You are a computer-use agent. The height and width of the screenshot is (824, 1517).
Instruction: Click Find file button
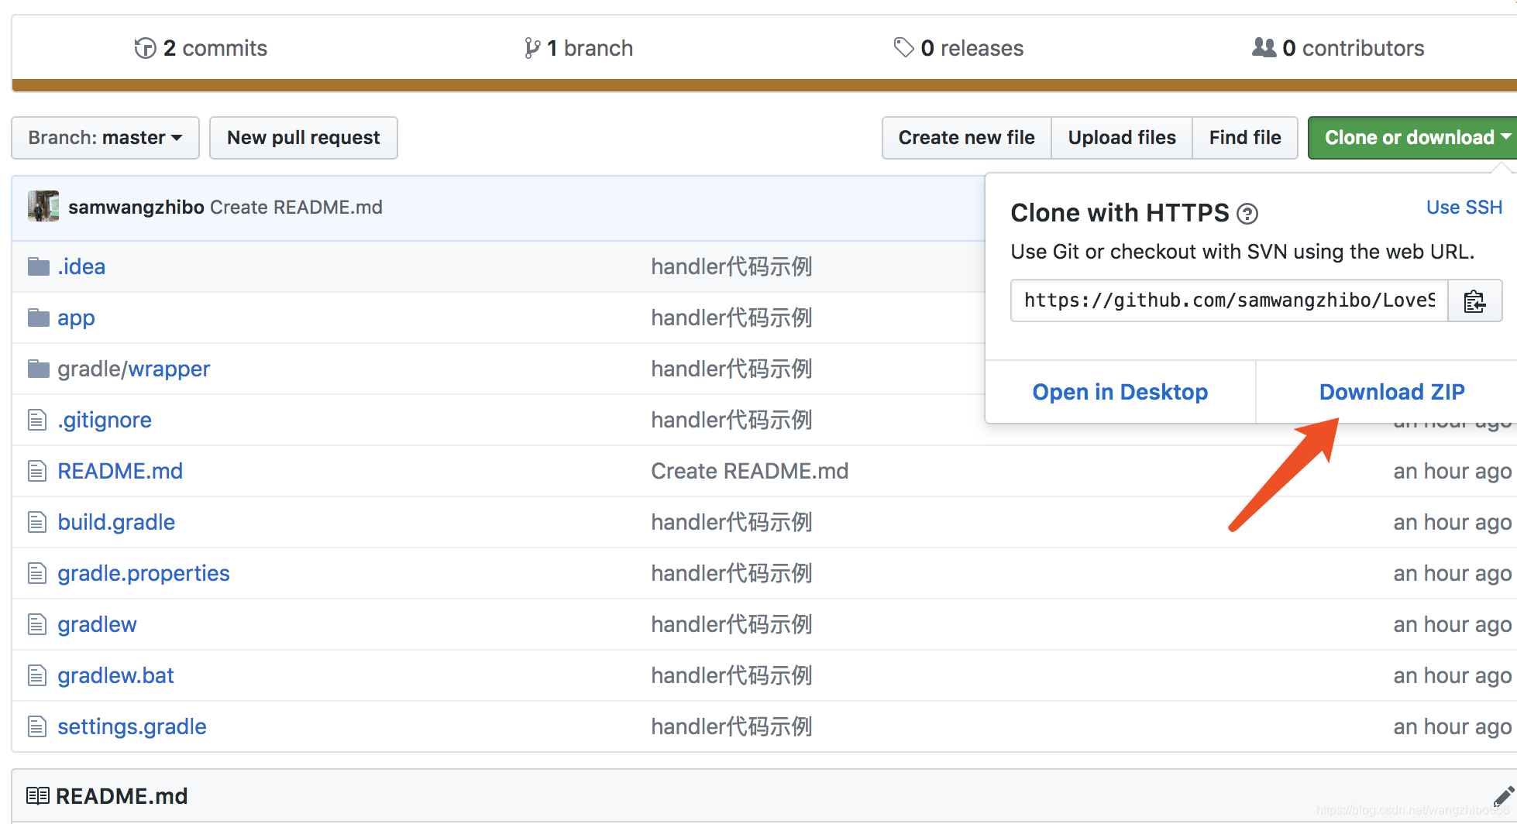pos(1245,138)
